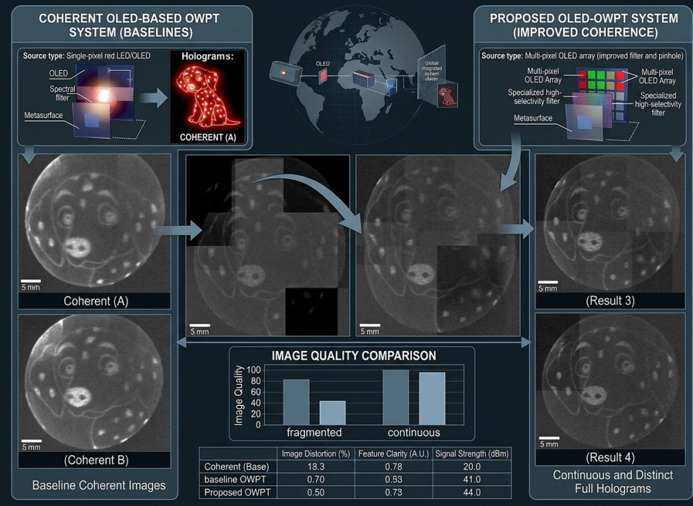Click the COHERENT OLED-BASED OWPT SYSTEM heading
This screenshot has height=506, width=693.
pyautogui.click(x=129, y=25)
